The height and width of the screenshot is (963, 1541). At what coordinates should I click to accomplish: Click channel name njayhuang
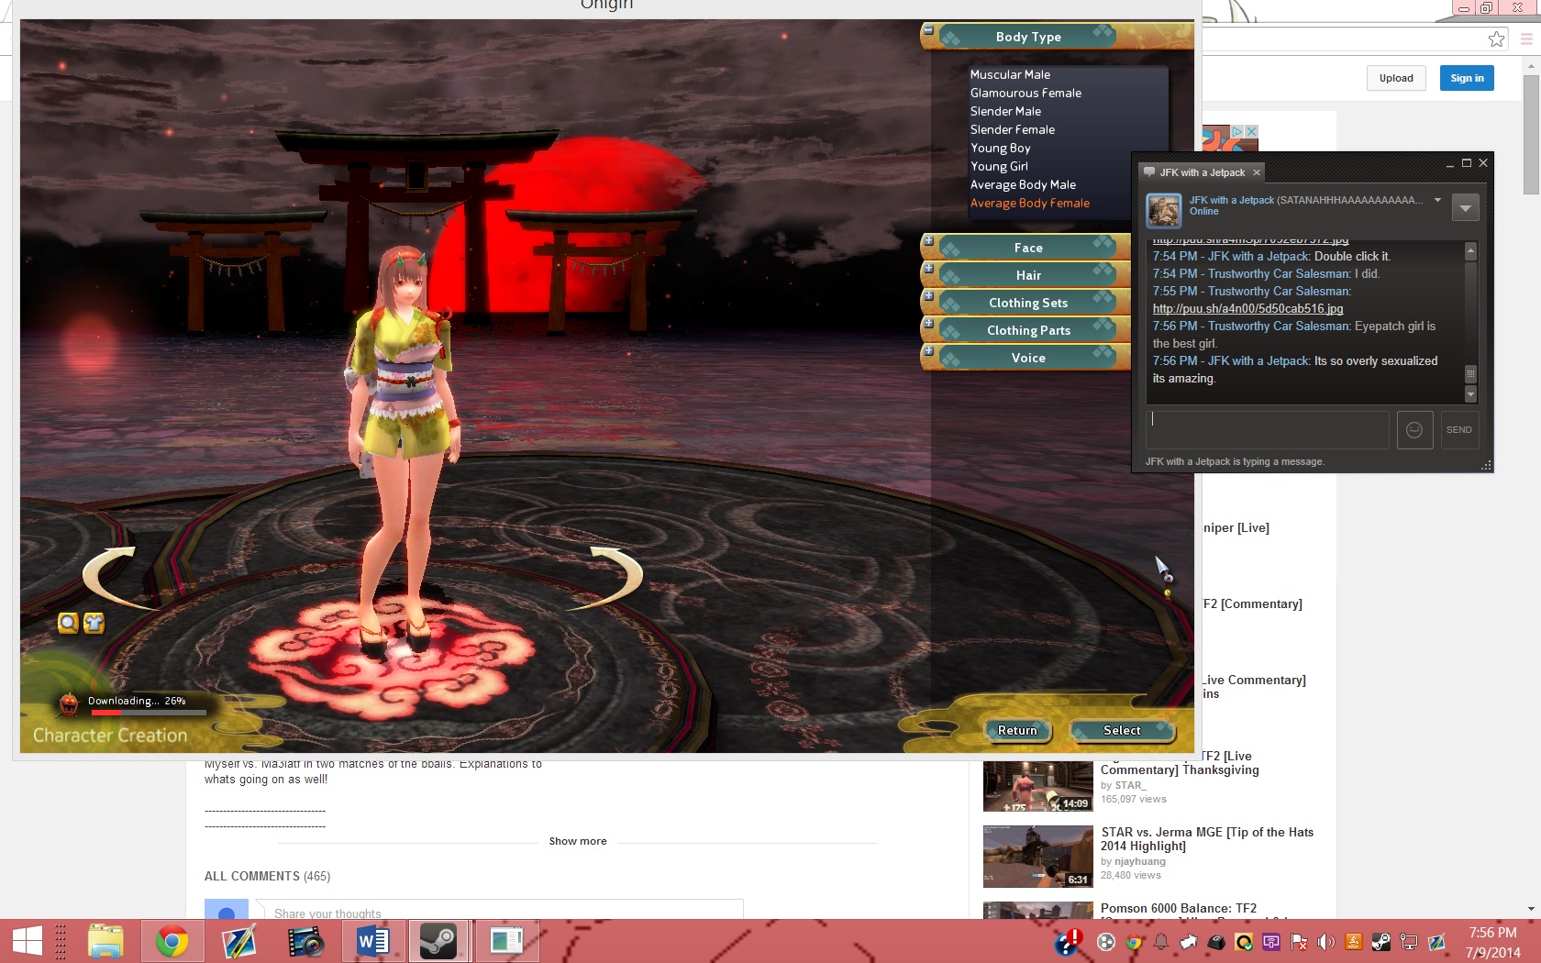click(x=1140, y=861)
